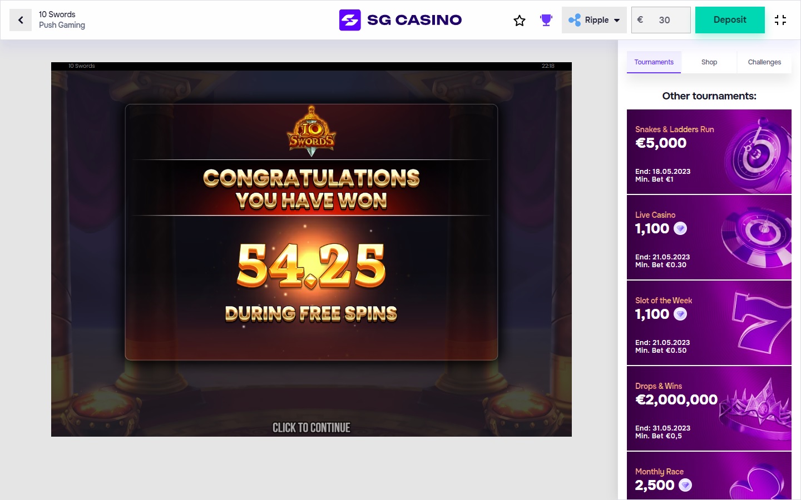The width and height of the screenshot is (801, 500).
Task: Click the 10 Swords game logo
Action: 311,131
